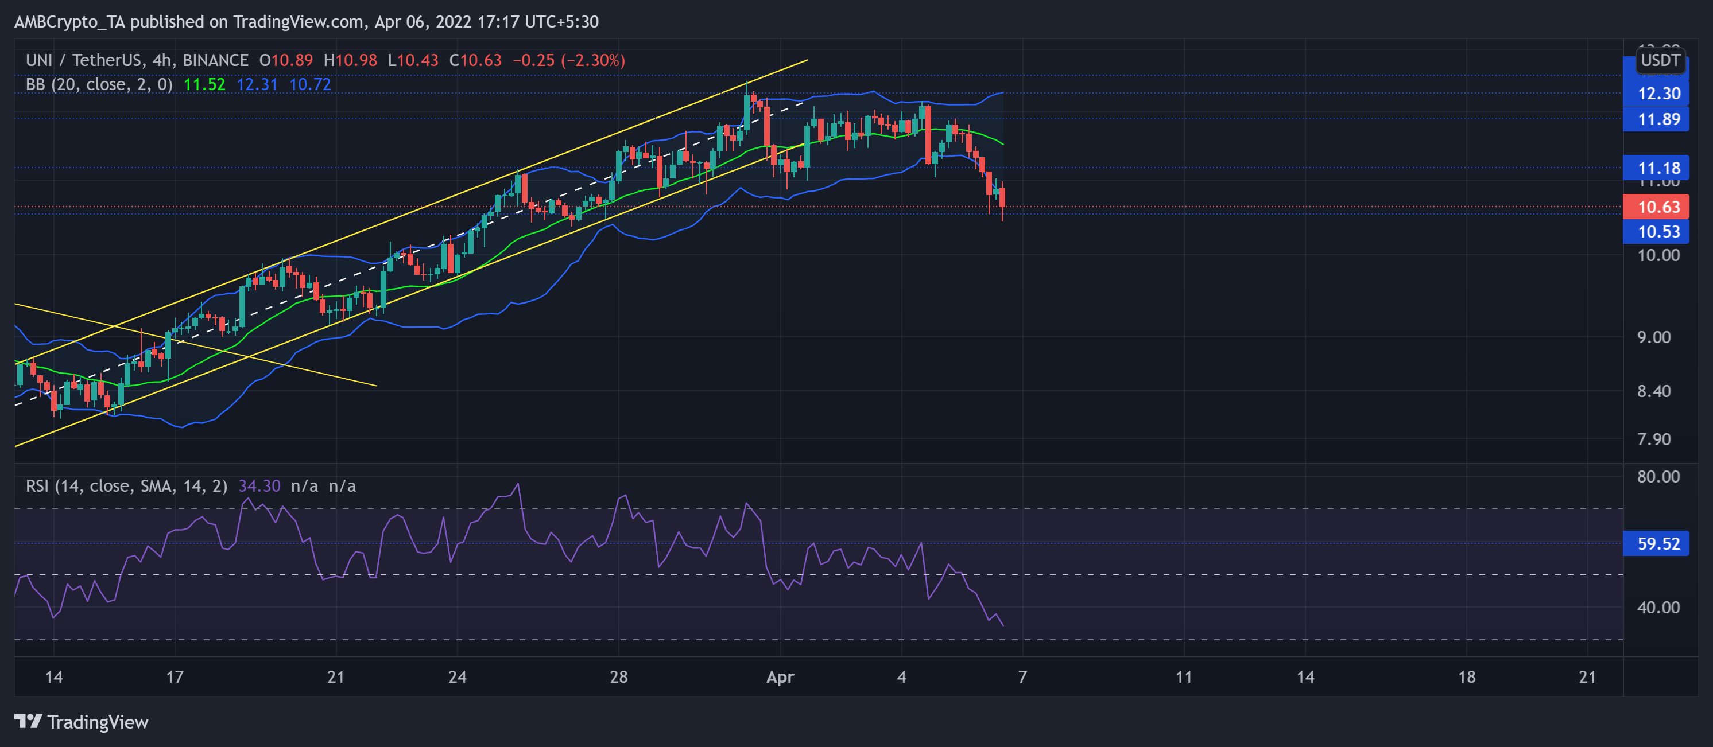The width and height of the screenshot is (1713, 747).
Task: Select the RSI (14, close, SMA, 14, 2) legend
Action: pyautogui.click(x=126, y=486)
